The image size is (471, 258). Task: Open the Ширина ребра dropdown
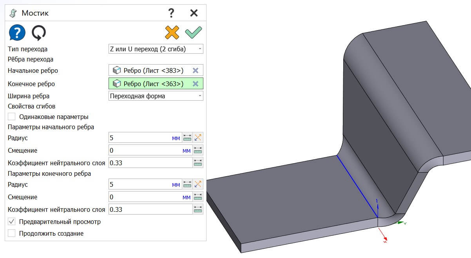pos(156,96)
